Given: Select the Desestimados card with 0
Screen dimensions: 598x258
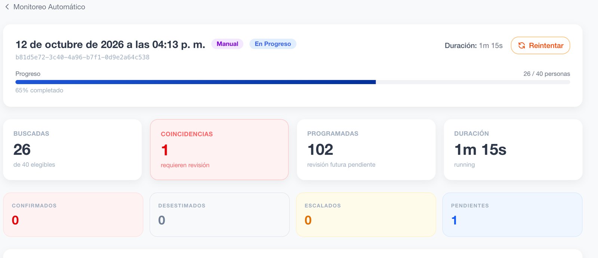Looking at the screenshot, I should click(220, 215).
